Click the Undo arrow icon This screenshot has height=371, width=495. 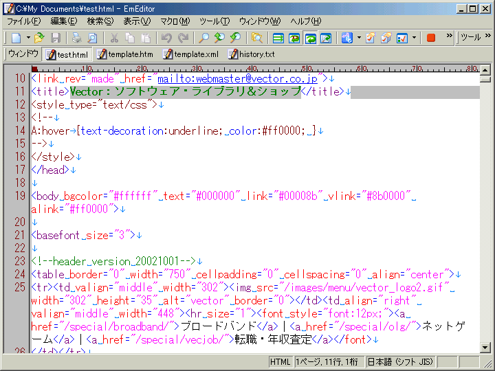166,38
